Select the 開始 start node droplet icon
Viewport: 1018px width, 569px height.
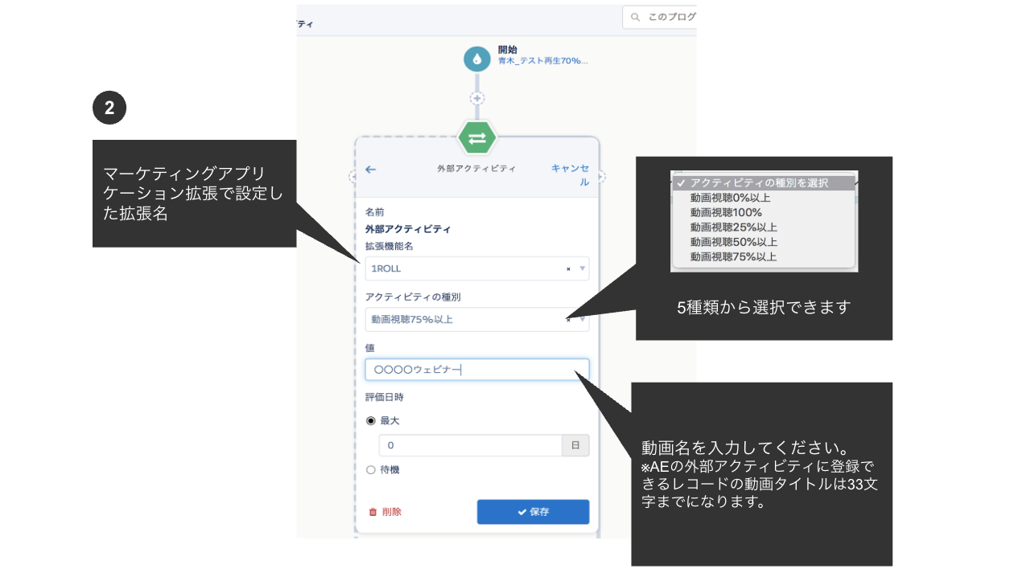(x=477, y=58)
